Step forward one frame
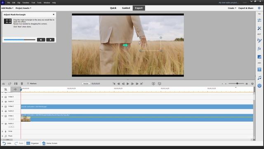 pos(132,84)
